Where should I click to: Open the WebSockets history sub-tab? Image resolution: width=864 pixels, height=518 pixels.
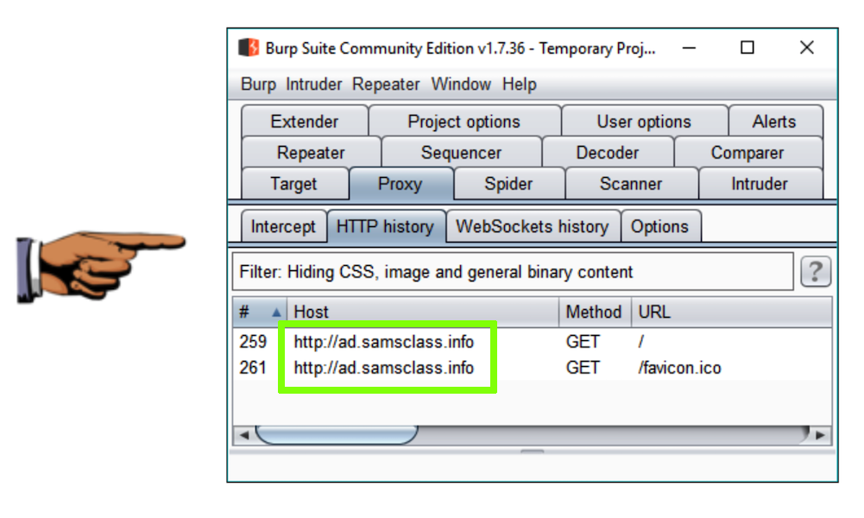coord(533,226)
